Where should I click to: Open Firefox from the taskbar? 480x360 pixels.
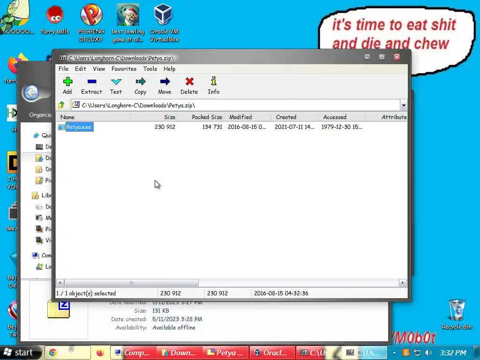(100, 352)
